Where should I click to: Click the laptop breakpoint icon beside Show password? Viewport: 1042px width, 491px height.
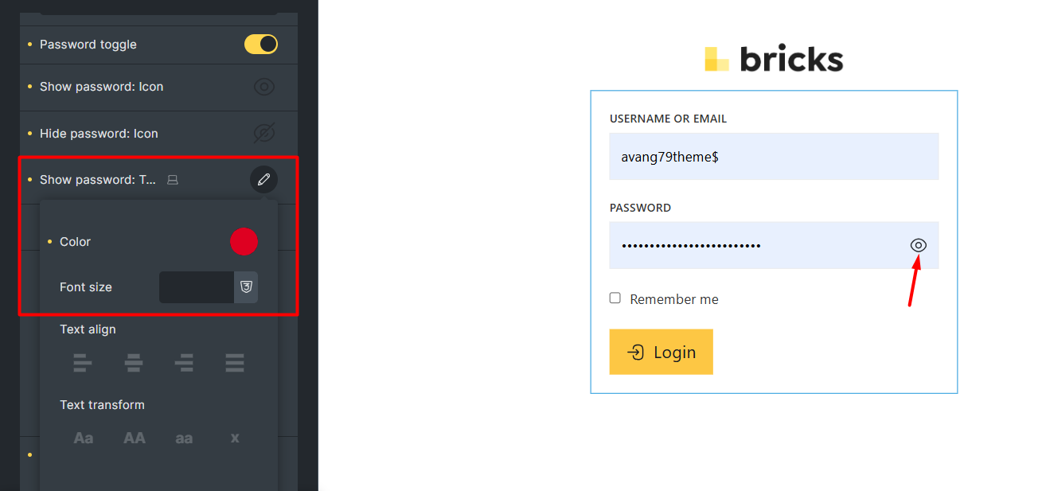click(173, 181)
